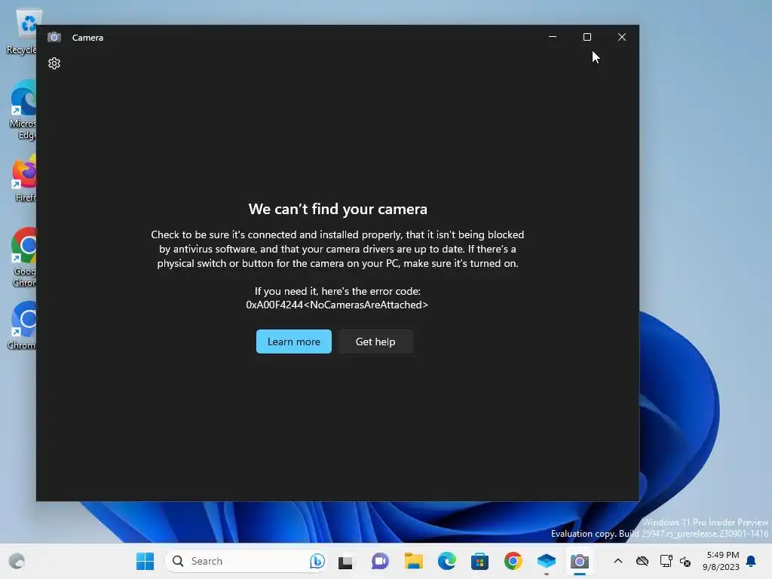
Task: Select Firefox desktop shortcut
Action: 25,178
